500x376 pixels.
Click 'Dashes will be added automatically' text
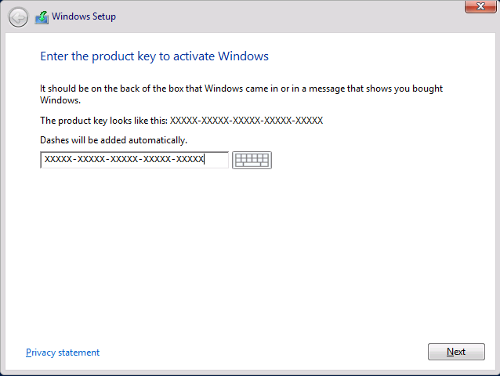[x=114, y=140]
